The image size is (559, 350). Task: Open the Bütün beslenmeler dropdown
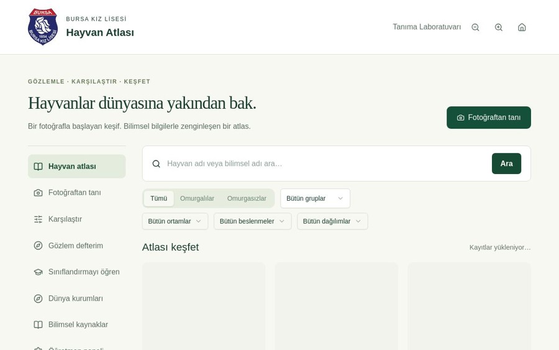pos(252,221)
